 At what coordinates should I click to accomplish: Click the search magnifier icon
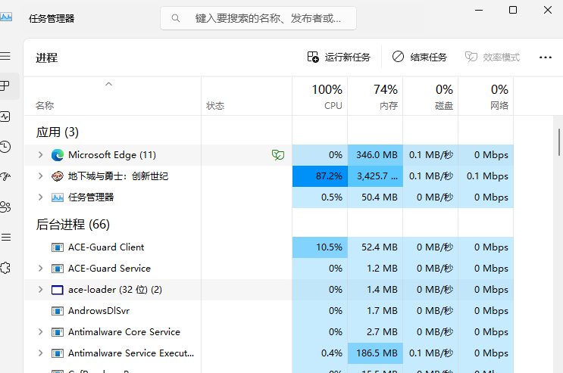click(176, 18)
